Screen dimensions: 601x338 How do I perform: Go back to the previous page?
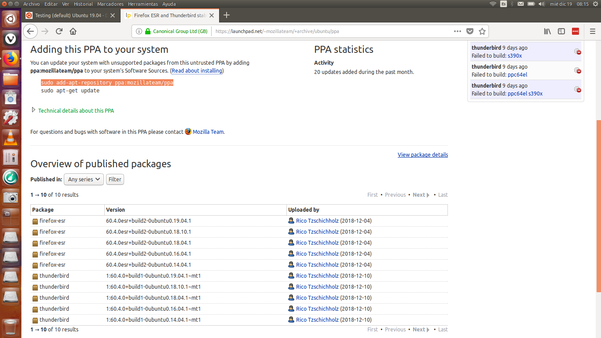(x=30, y=31)
